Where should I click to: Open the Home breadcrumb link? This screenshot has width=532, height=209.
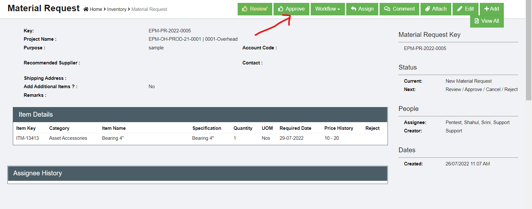(96, 9)
